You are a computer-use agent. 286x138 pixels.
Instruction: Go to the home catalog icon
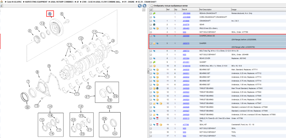point(1,2)
